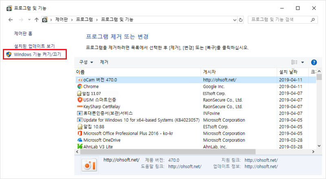326x179 pixels.
Task: Click the horizontal scrollbar right arrow
Action: [x=313, y=152]
